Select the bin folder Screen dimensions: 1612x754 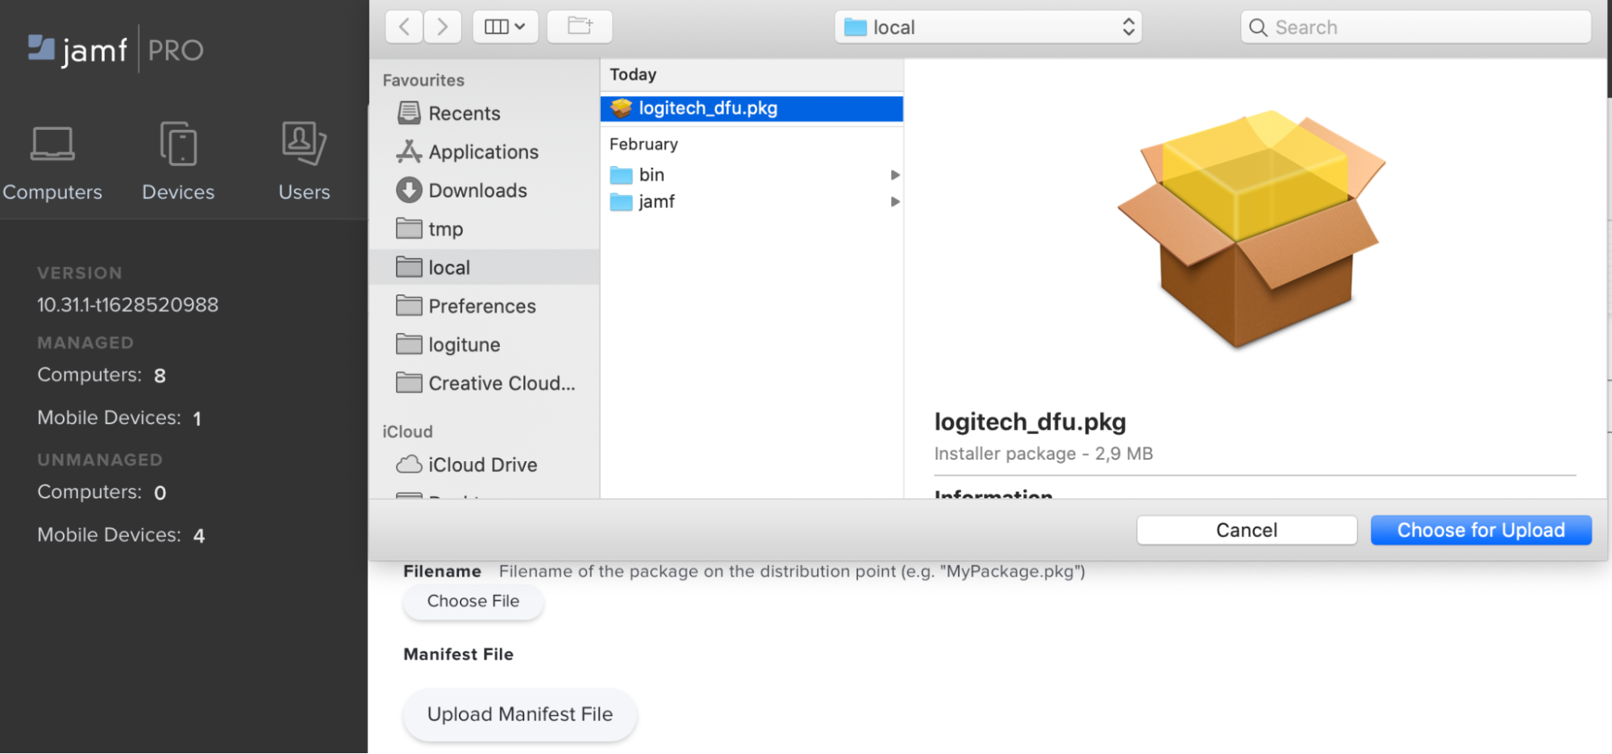tap(752, 175)
